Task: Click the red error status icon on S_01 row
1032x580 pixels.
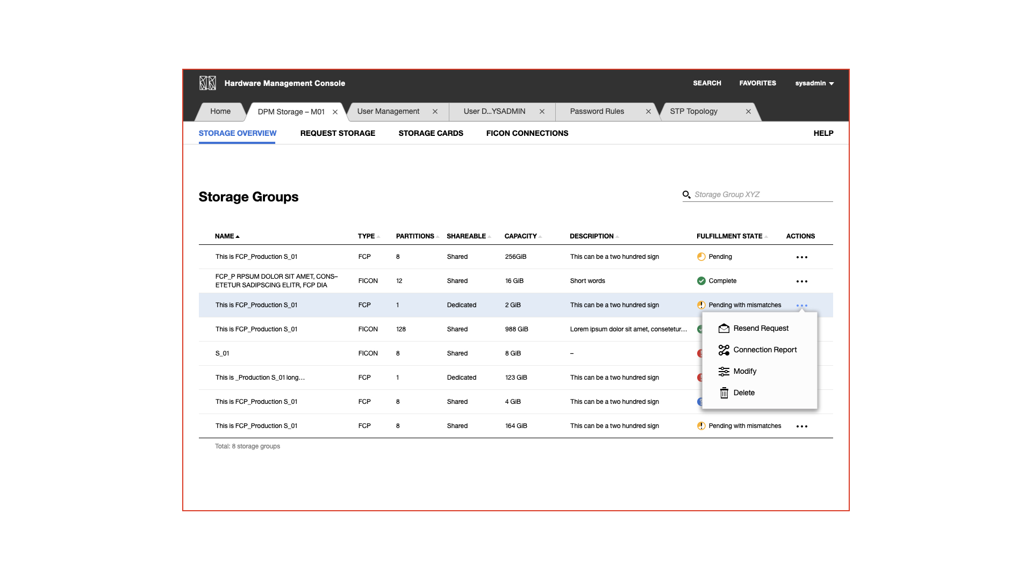Action: pos(701,353)
